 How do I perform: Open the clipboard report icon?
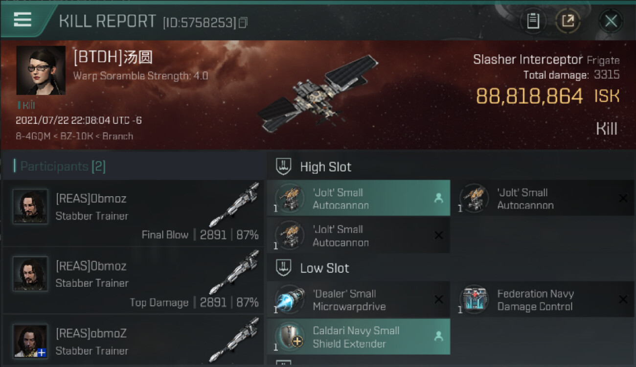coord(533,21)
